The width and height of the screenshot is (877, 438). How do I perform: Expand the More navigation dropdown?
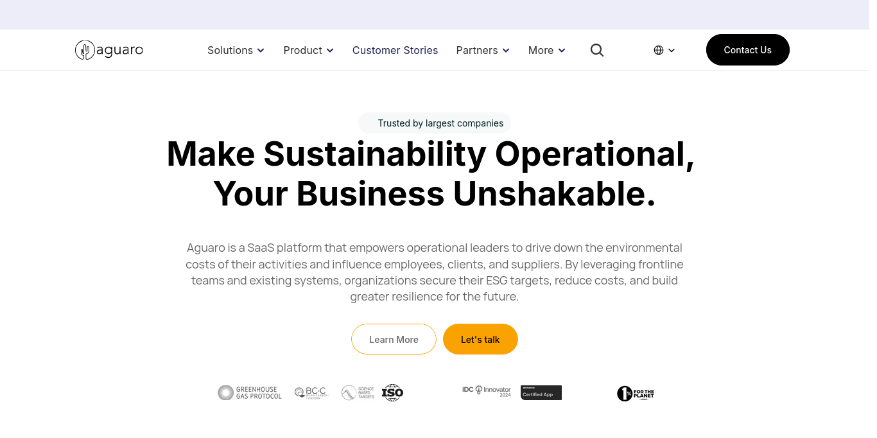(546, 49)
